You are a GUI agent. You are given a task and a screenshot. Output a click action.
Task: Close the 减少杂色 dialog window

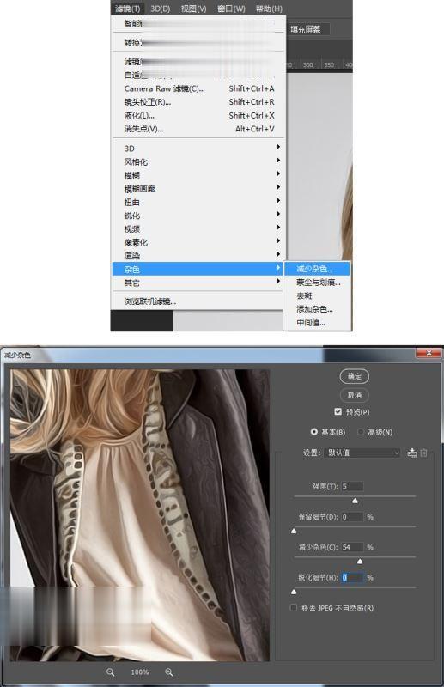click(429, 353)
